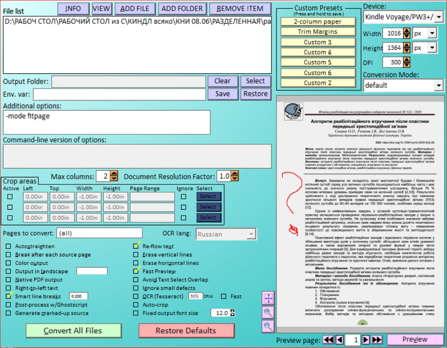
Task: Enable Erase vertical lines
Action: (136, 255)
